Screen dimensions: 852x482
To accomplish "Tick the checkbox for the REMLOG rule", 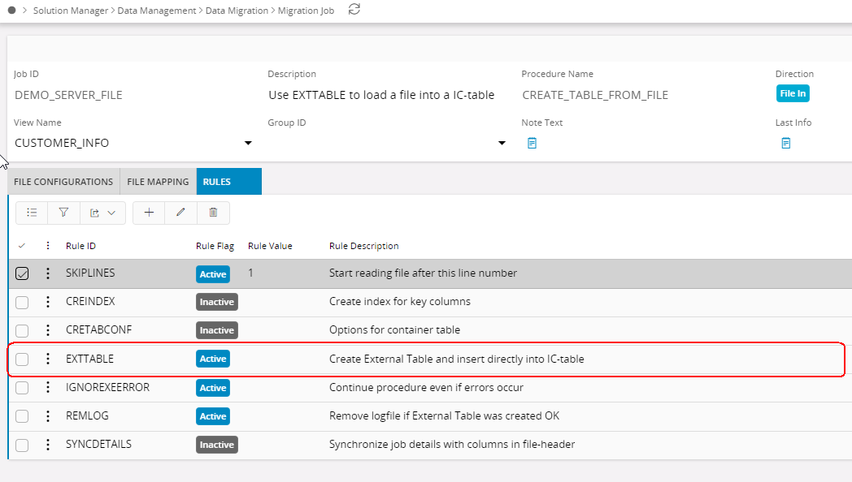I will point(22,416).
